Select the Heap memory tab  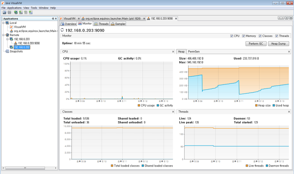(x=181, y=52)
